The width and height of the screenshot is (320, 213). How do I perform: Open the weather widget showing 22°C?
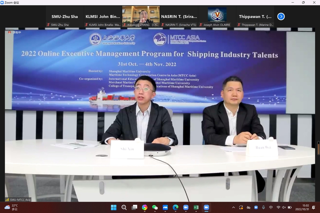[x=11, y=208]
